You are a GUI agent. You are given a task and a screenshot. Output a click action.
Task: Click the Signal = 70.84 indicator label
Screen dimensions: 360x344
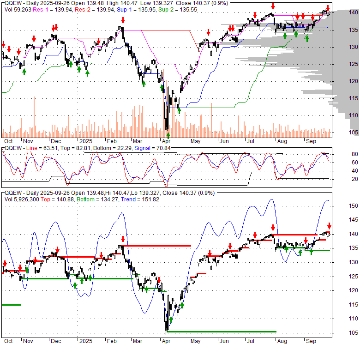[152, 148]
